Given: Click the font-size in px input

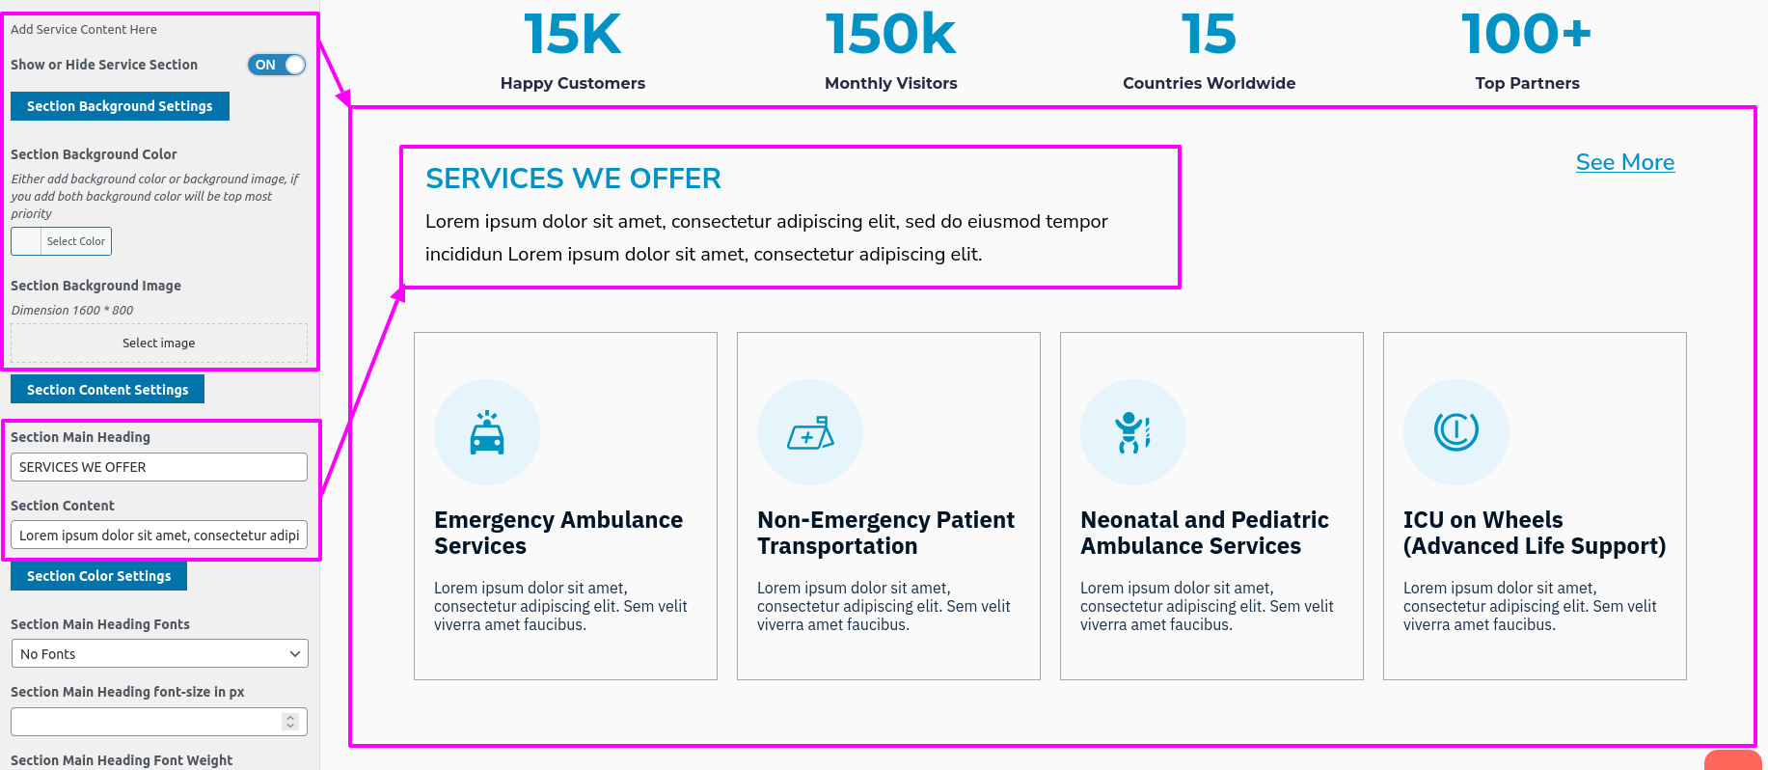Looking at the screenshot, I should coord(159,722).
